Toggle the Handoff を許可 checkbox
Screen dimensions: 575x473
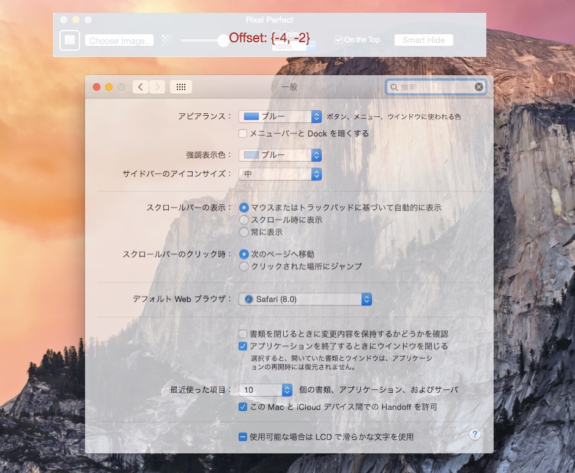[x=243, y=407]
